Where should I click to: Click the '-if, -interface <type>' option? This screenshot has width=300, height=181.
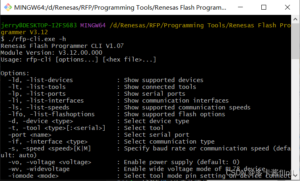coord(48,142)
